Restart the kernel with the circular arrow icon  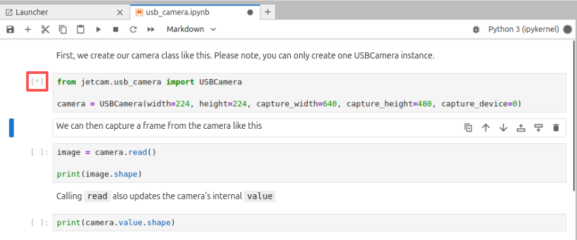(x=133, y=29)
